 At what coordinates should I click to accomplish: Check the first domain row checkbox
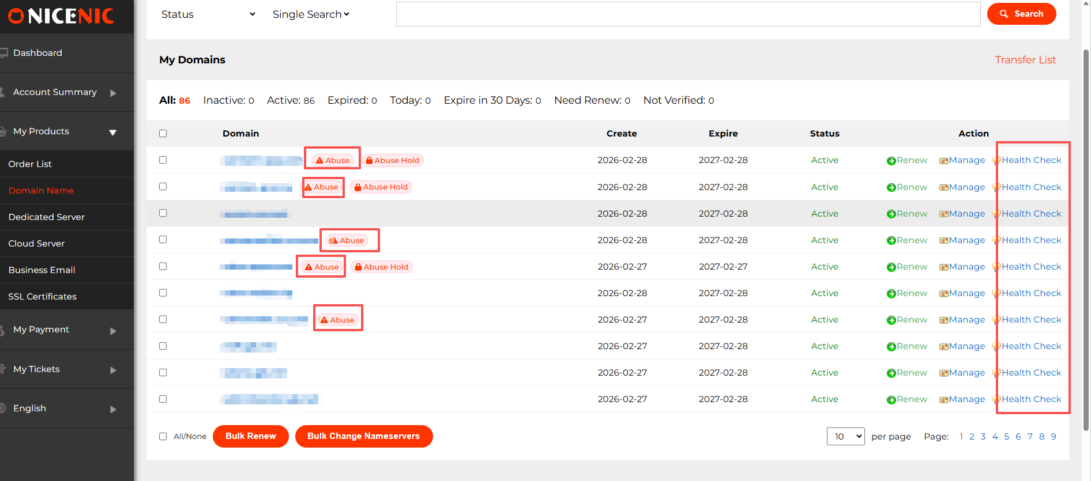pos(163,160)
